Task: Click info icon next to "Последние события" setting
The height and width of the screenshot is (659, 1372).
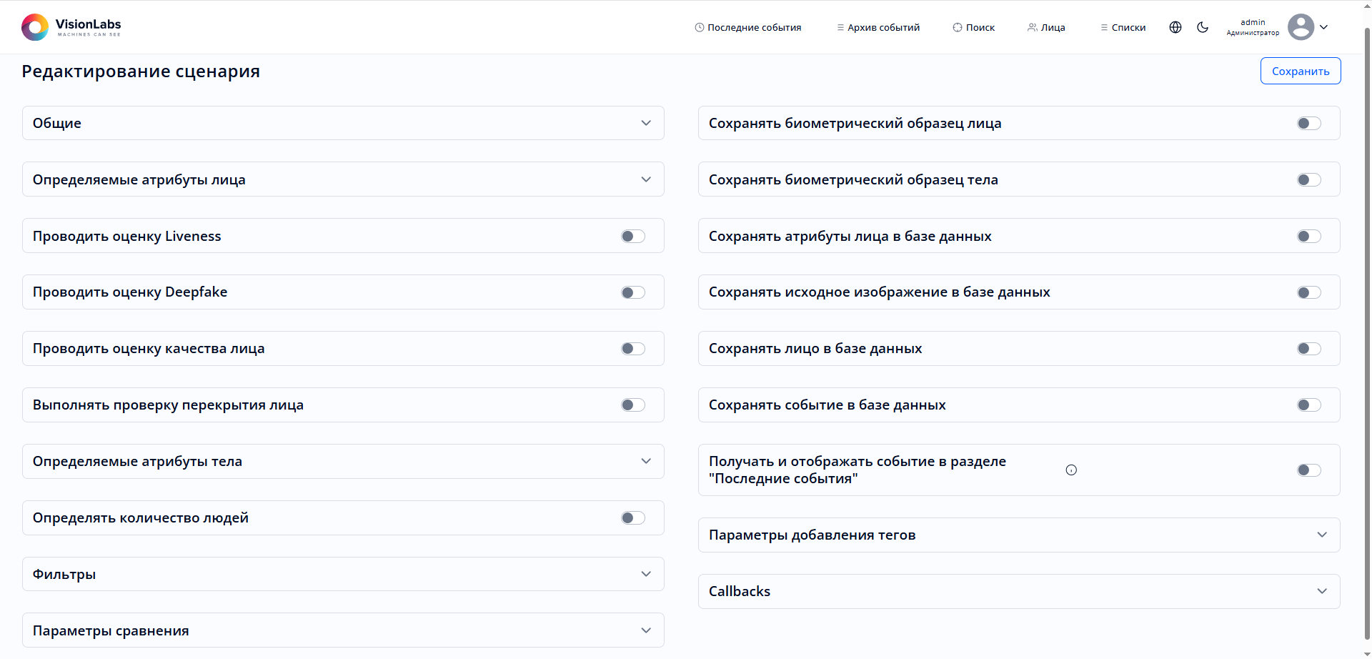Action: [x=1071, y=470]
